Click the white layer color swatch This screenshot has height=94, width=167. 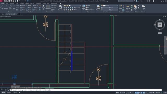click(x=69, y=5)
